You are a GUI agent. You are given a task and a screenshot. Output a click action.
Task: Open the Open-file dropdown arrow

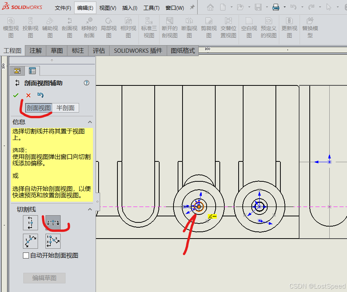tap(249, 7)
